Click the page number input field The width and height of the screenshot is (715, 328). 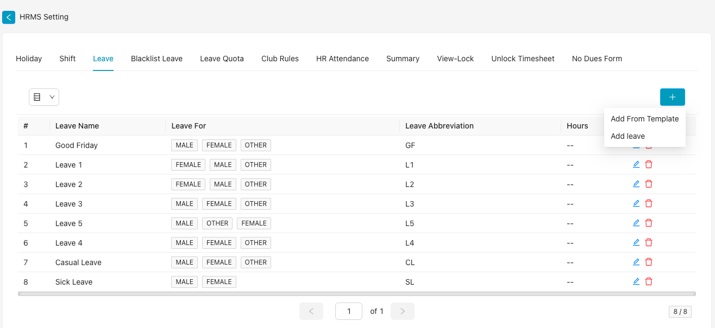coord(348,311)
